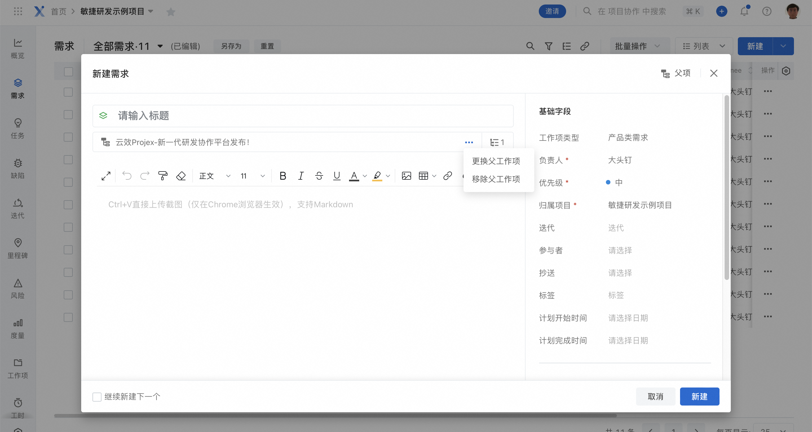Open the help question mark
Viewport: 812px width, 432px height.
pyautogui.click(x=767, y=11)
